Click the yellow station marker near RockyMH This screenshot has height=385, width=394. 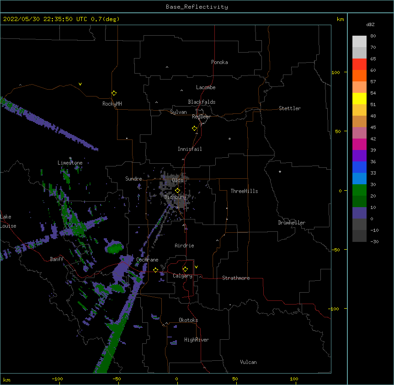[114, 93]
